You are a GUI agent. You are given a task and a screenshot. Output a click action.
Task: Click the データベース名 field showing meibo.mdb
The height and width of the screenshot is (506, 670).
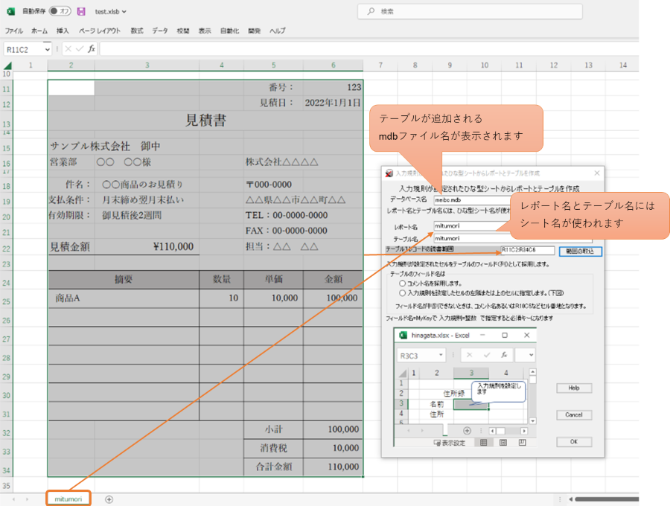473,200
